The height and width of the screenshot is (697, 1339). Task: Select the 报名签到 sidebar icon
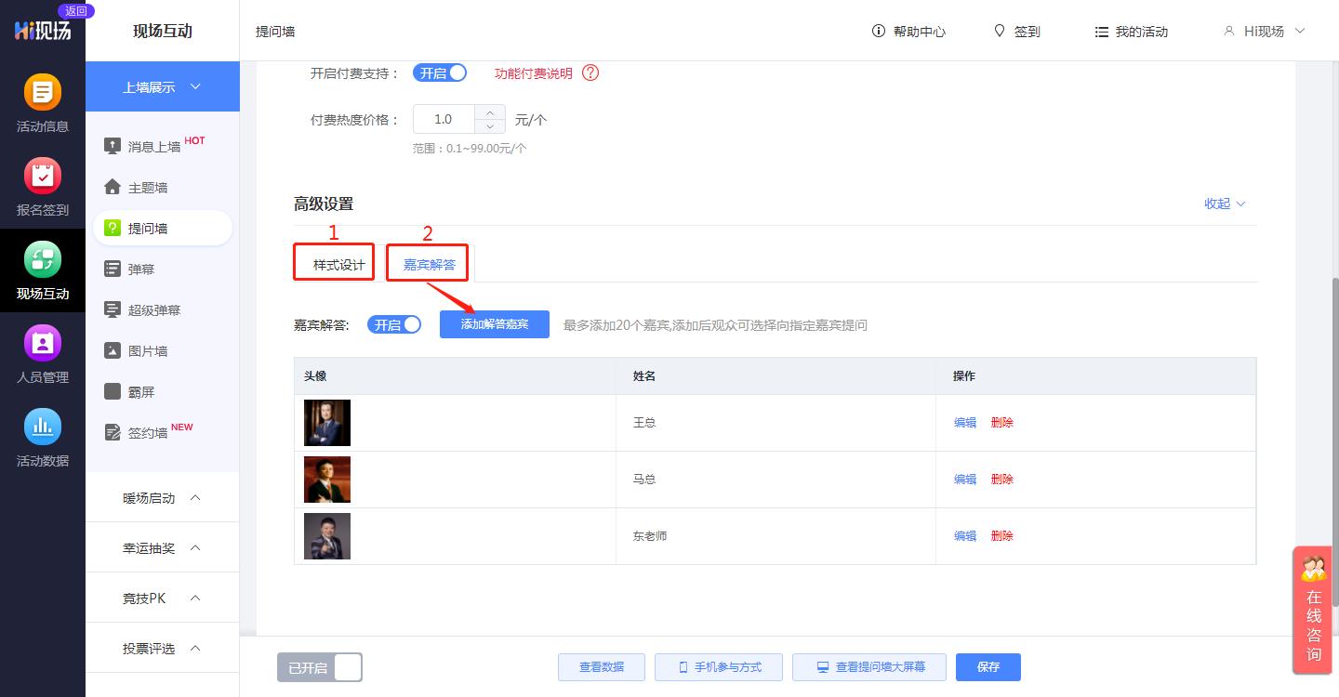click(42, 186)
